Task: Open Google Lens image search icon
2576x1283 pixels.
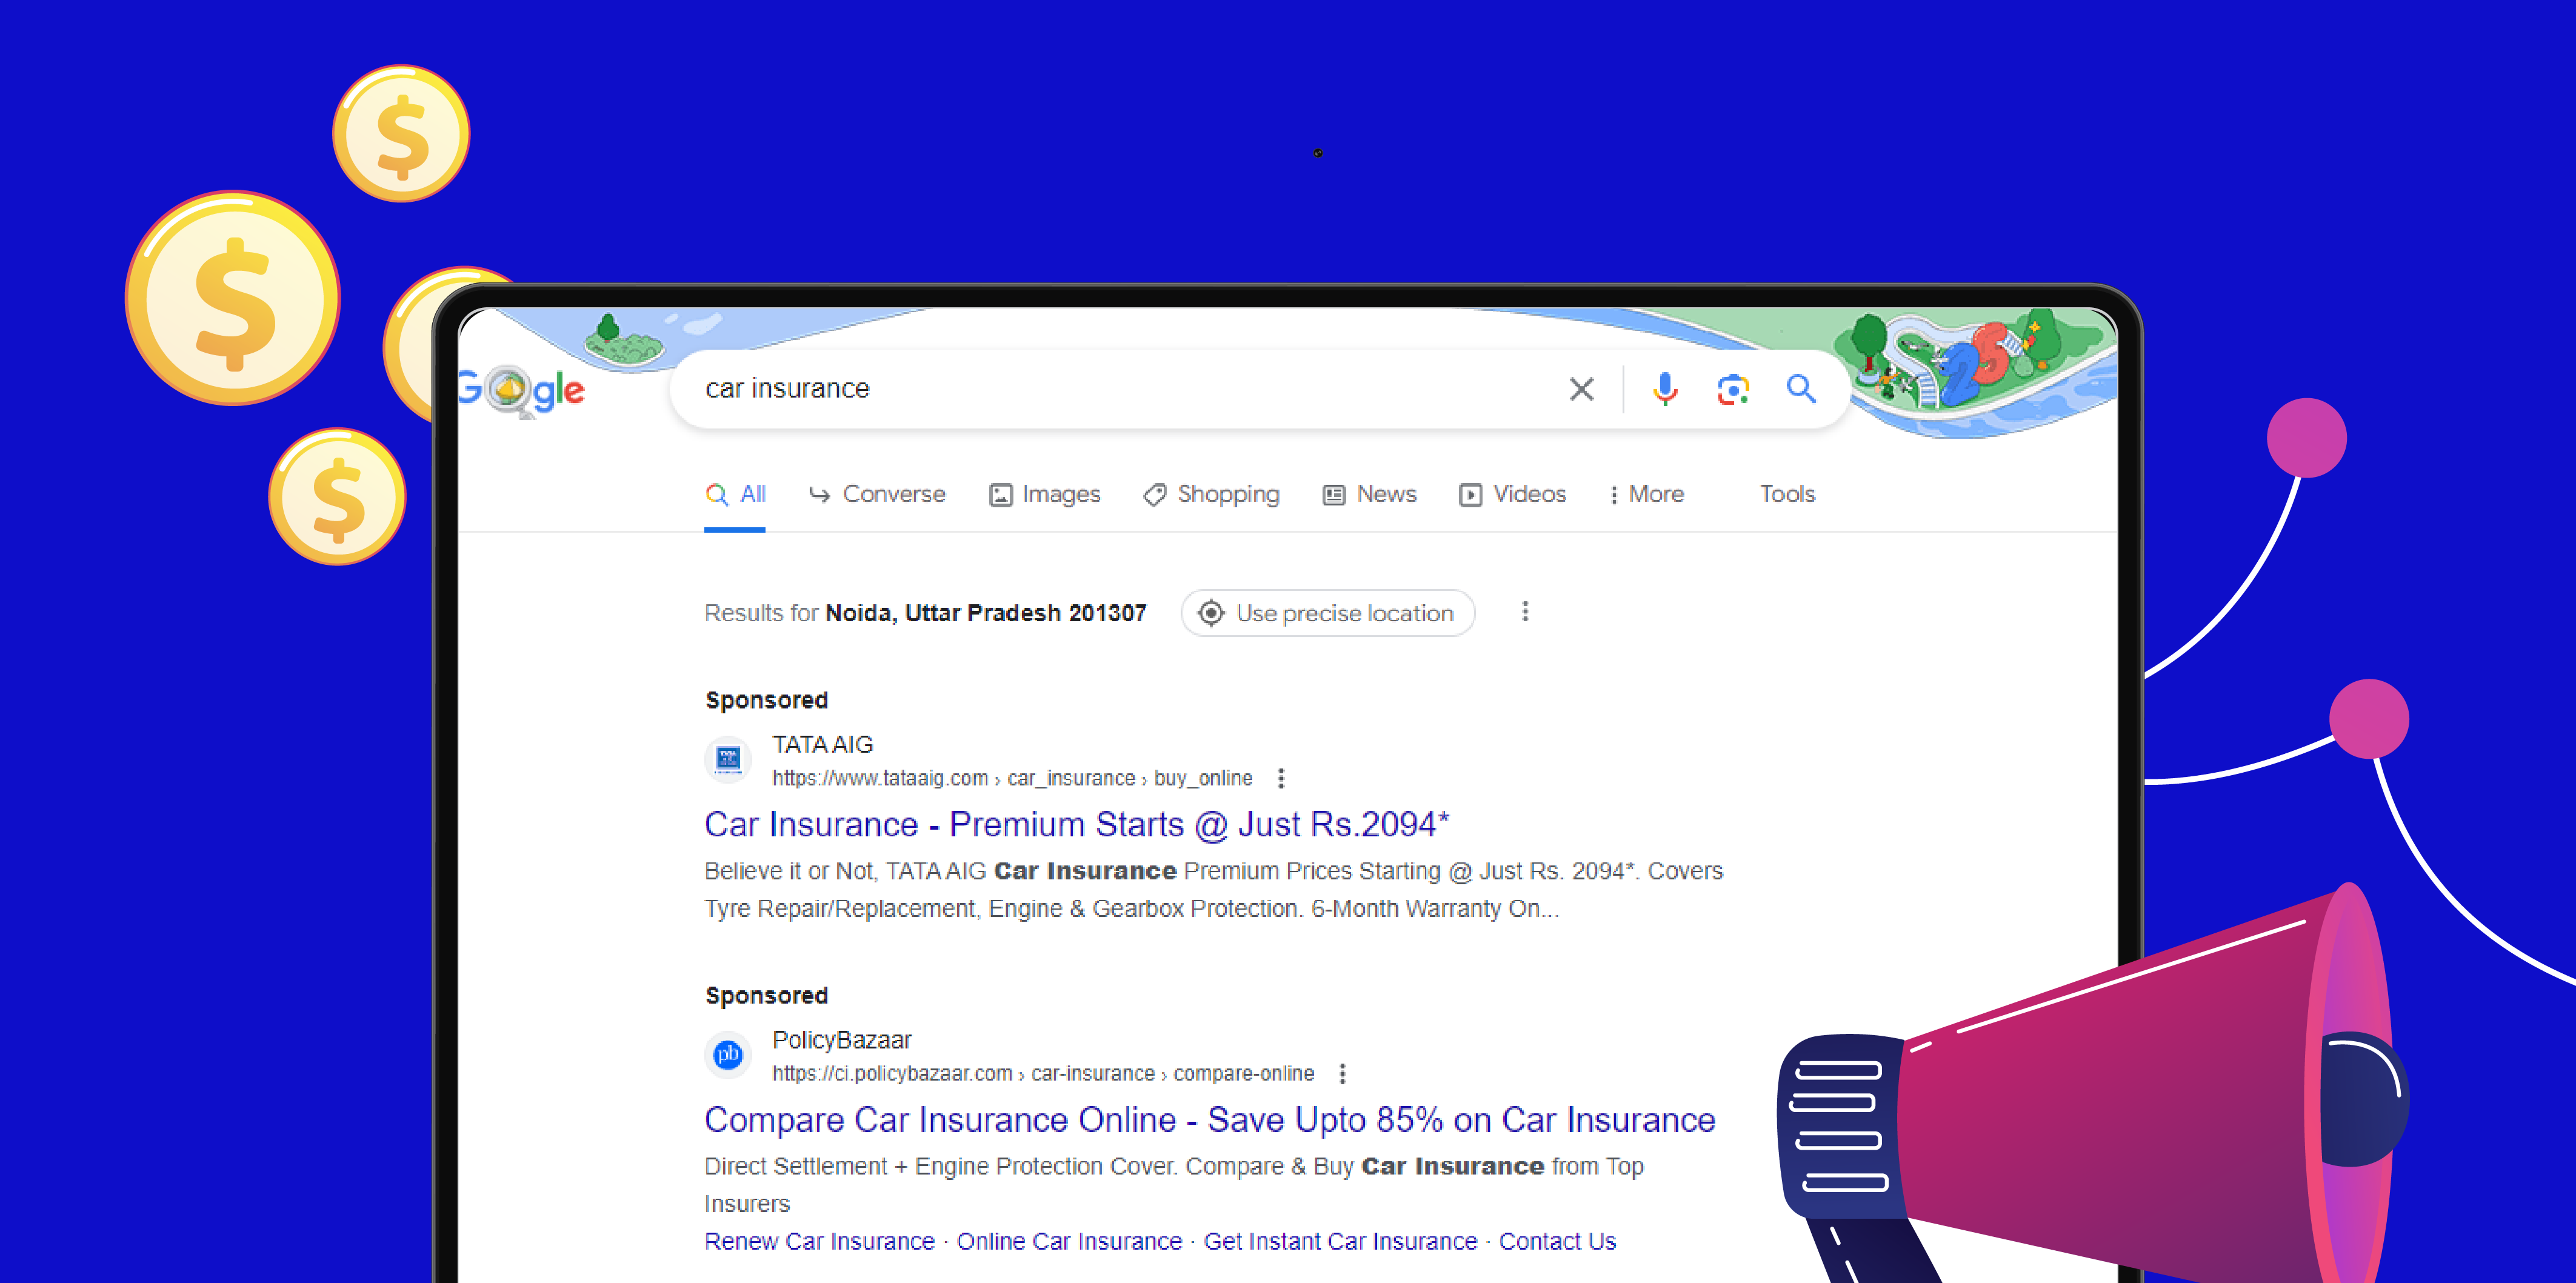Action: pos(1733,389)
